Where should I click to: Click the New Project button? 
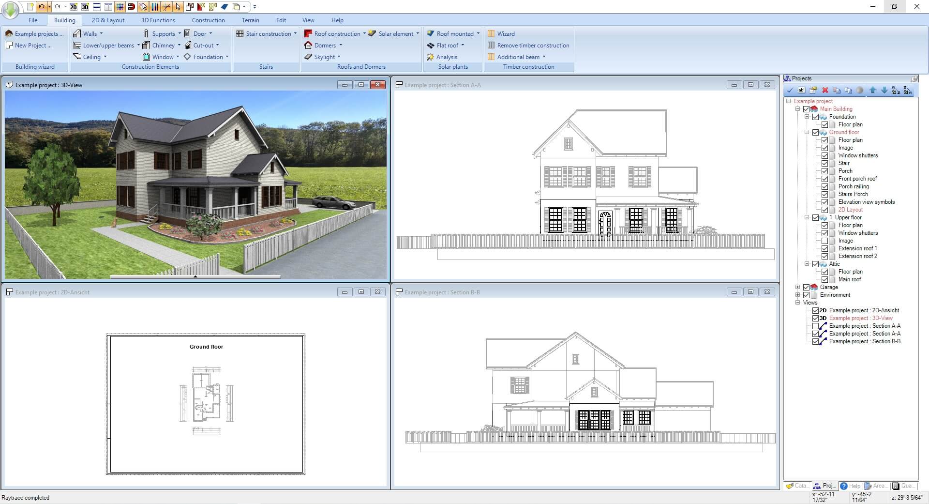(30, 45)
